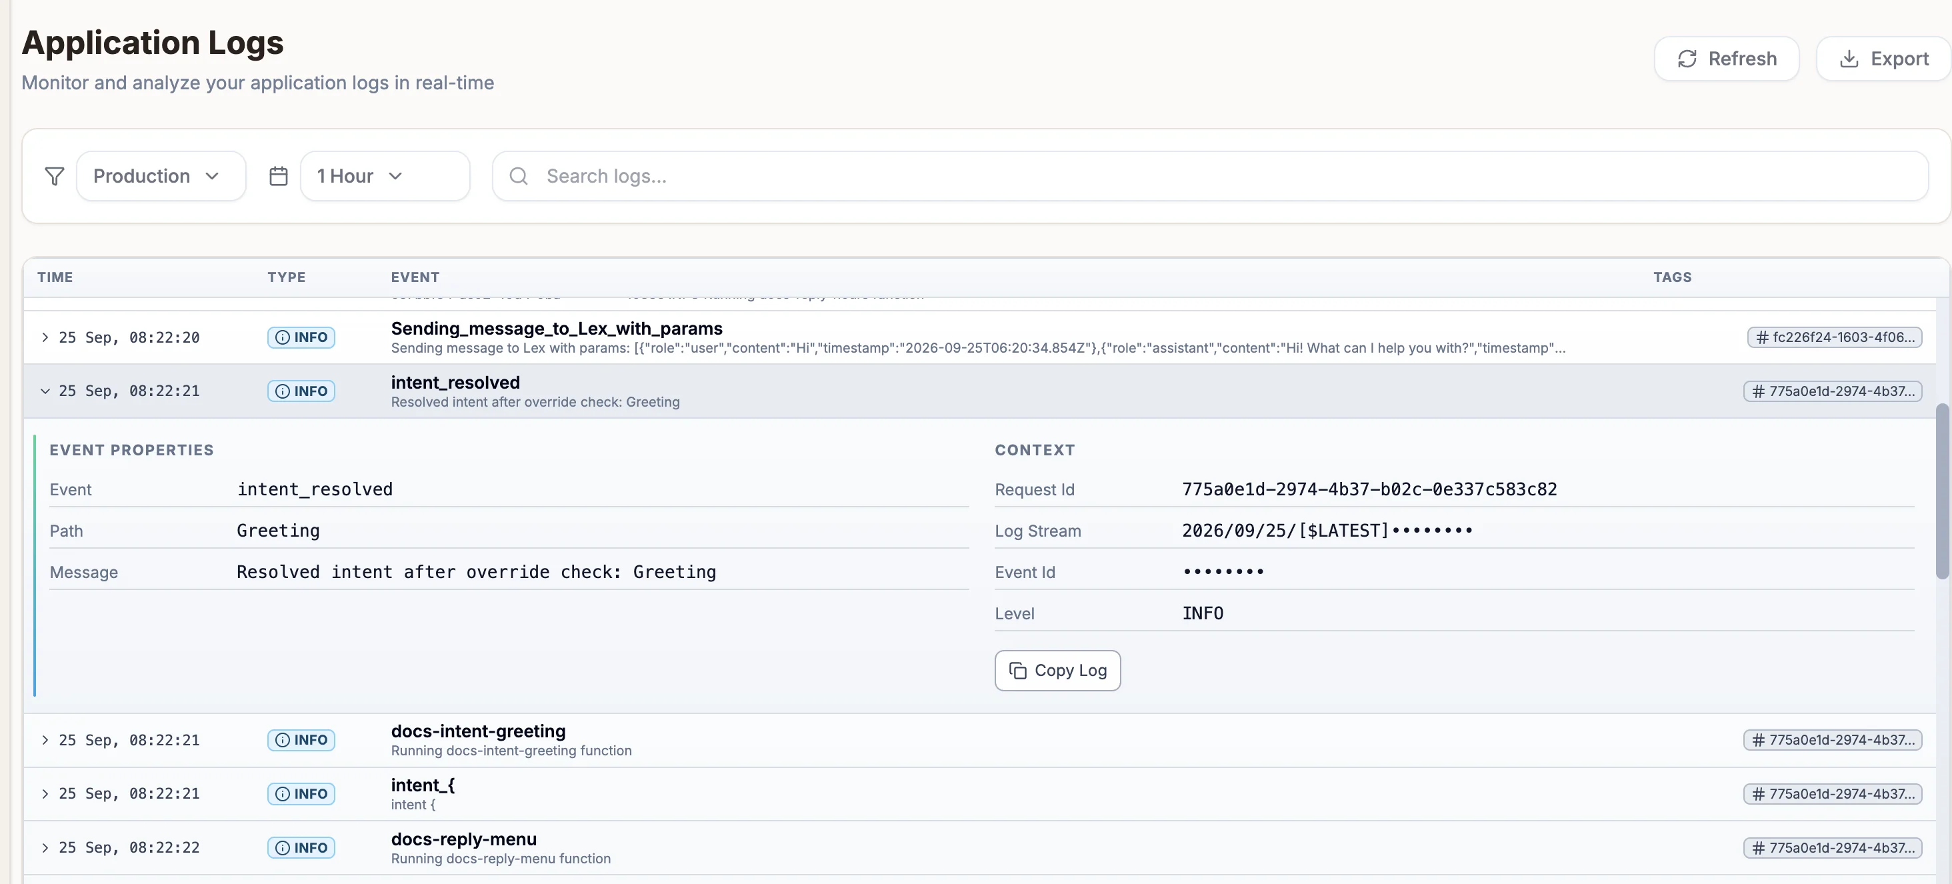Click the CONTEXT section heading
1952x884 pixels.
tap(1035, 450)
